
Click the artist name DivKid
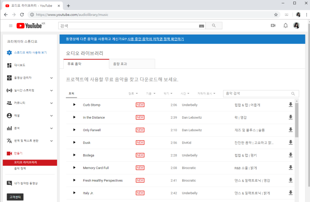click(187, 142)
